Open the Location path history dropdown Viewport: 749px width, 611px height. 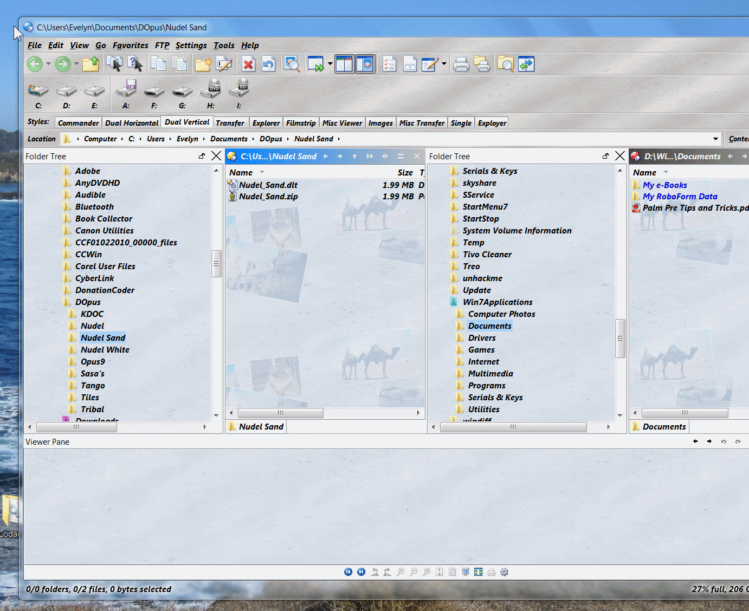pyautogui.click(x=715, y=139)
